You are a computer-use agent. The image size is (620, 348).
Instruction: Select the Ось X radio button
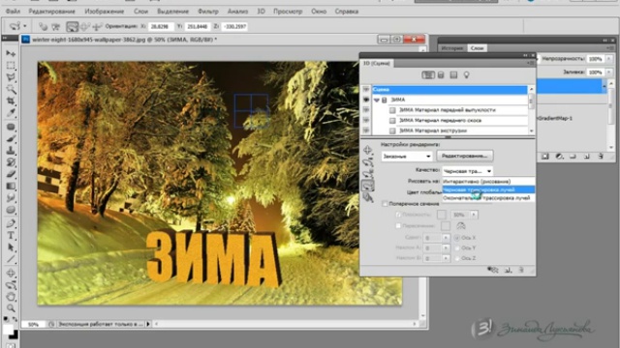pos(456,238)
